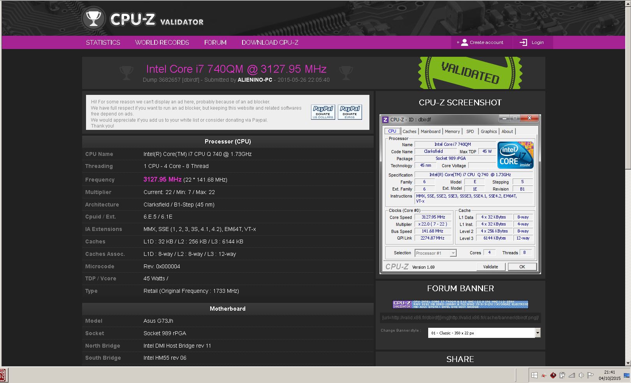Click the CPU-Z taskbar button
The height and width of the screenshot is (383, 631).
[x=3, y=375]
